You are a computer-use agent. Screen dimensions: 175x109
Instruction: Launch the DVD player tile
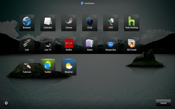tap(111, 23)
